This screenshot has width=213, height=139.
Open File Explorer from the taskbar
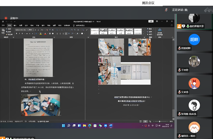[x=84, y=126]
